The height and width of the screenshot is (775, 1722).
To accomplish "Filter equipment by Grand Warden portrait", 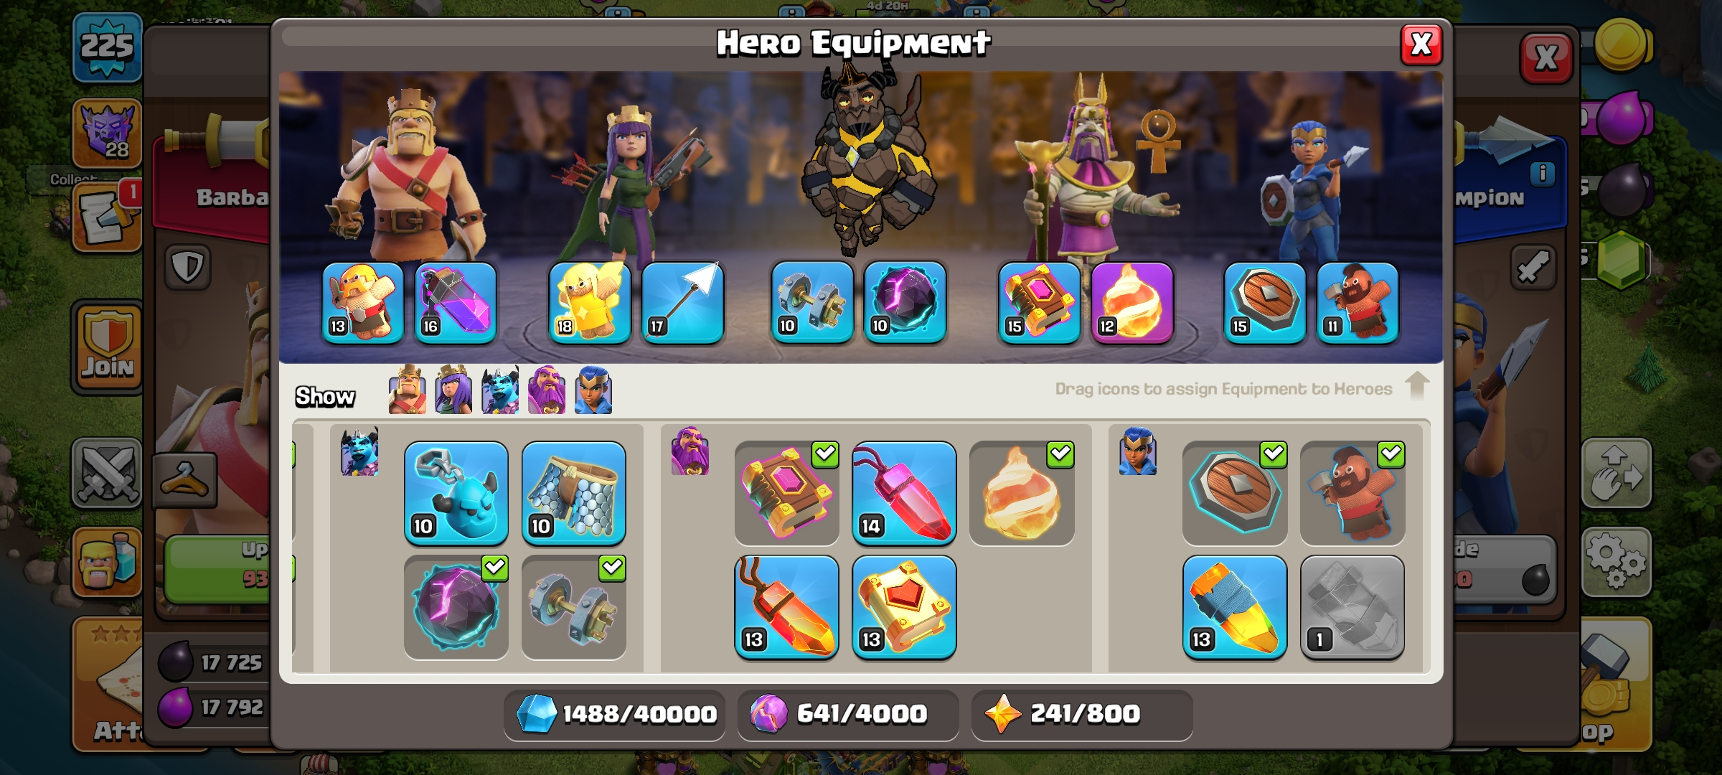I will 547,390.
